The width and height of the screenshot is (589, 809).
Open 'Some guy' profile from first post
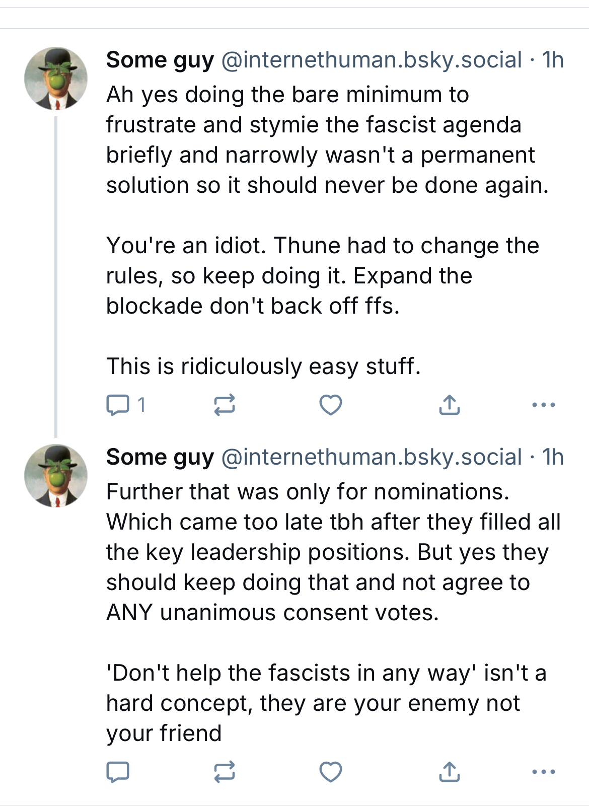click(x=160, y=60)
